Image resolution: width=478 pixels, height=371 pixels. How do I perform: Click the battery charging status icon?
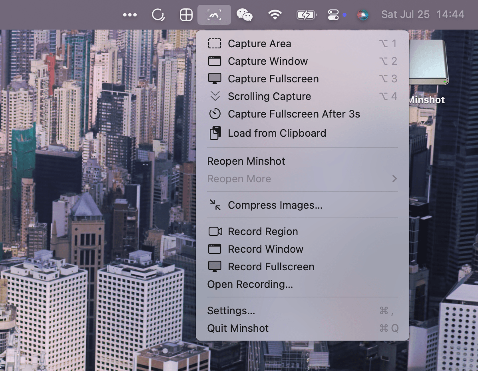pyautogui.click(x=307, y=15)
